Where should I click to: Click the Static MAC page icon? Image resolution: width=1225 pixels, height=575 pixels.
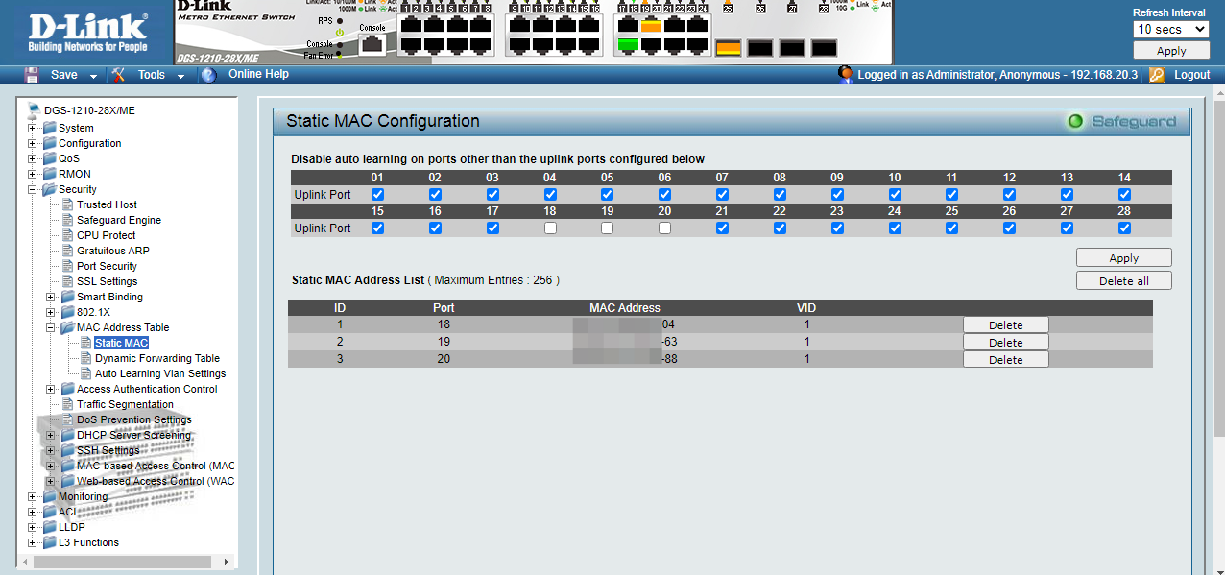tap(85, 343)
